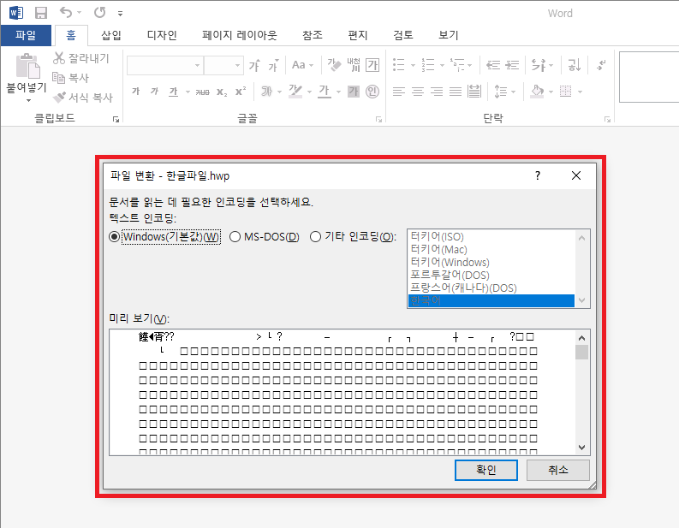
Task: Open the font size combo box
Action: click(x=223, y=65)
